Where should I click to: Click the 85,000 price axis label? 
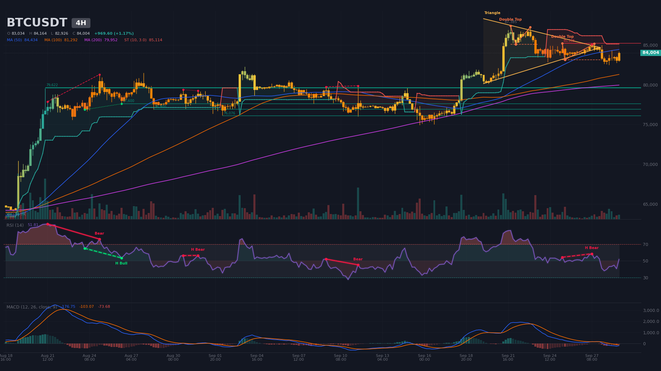(x=650, y=45)
